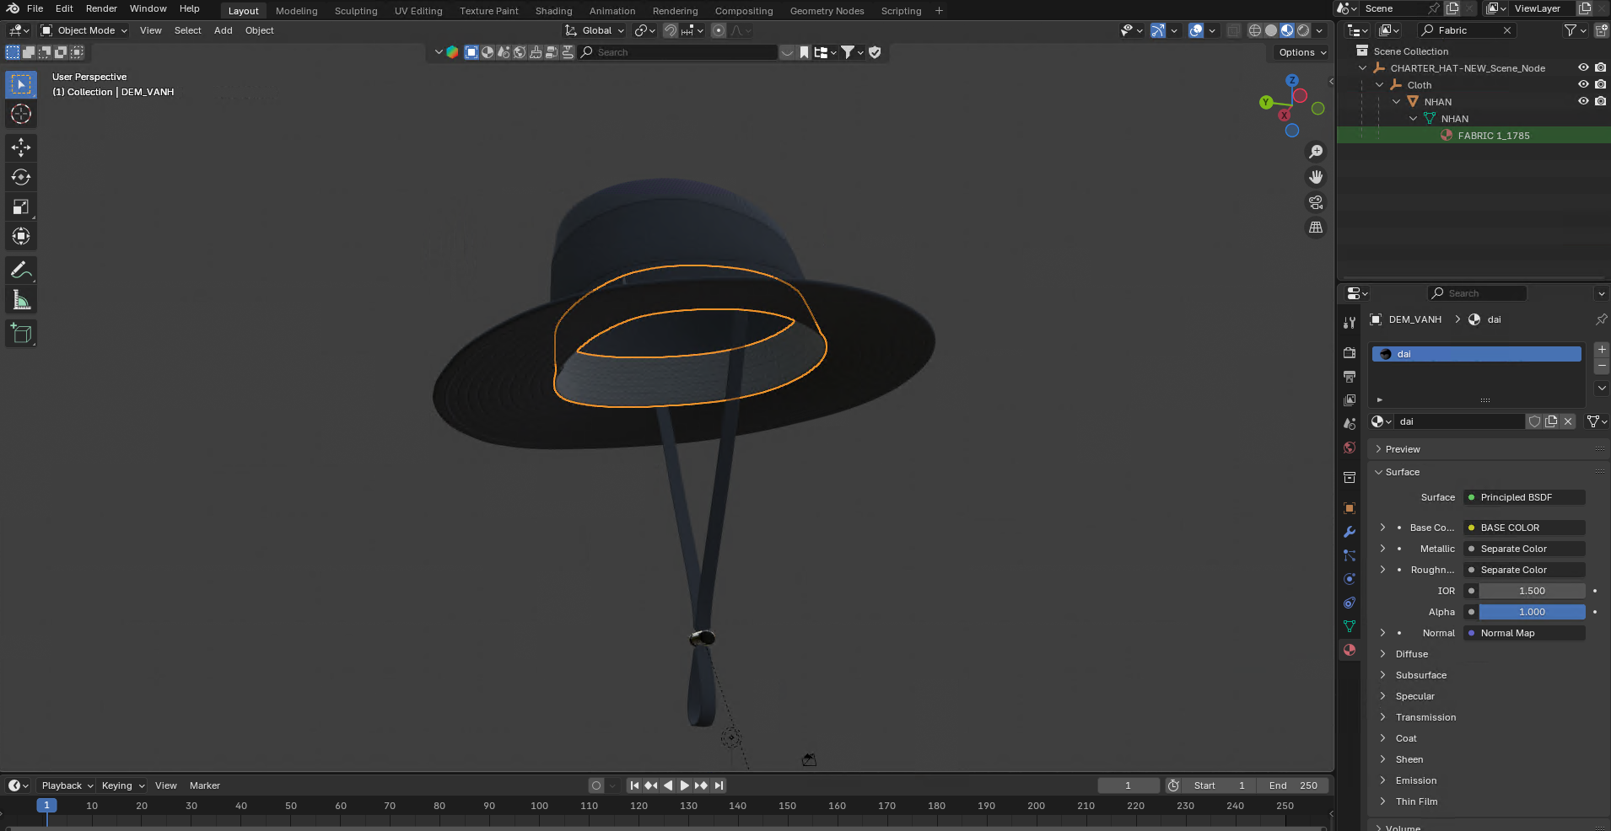This screenshot has width=1611, height=831.
Task: Disable rendering for the NHAN object
Action: pos(1600,101)
